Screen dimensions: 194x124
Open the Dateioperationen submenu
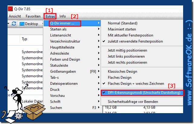72,84
